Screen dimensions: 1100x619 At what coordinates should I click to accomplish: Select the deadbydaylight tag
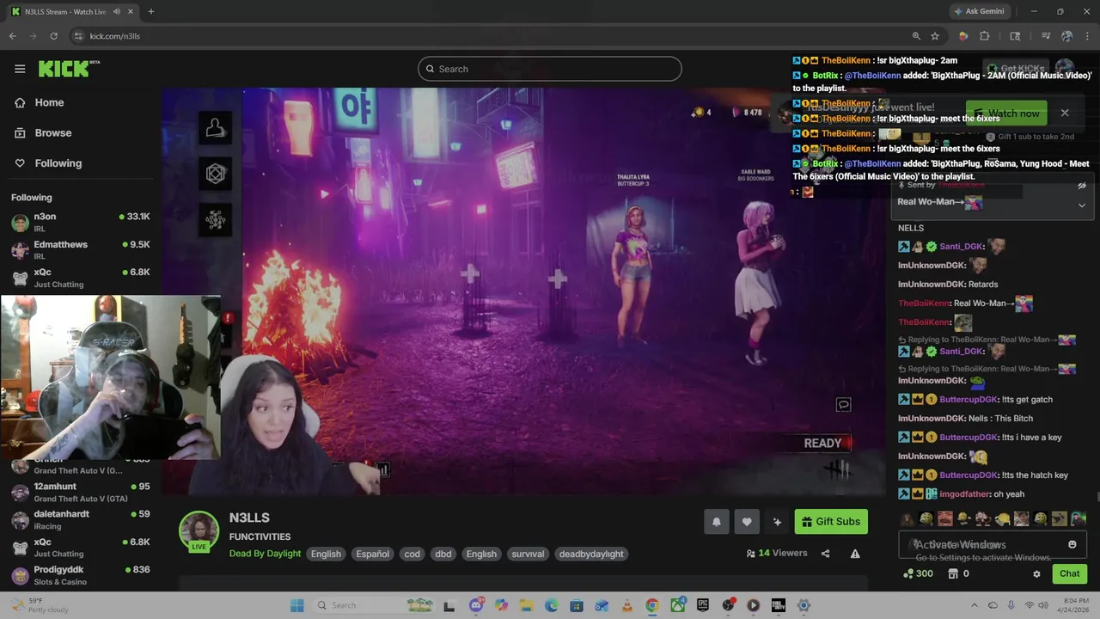tap(591, 554)
